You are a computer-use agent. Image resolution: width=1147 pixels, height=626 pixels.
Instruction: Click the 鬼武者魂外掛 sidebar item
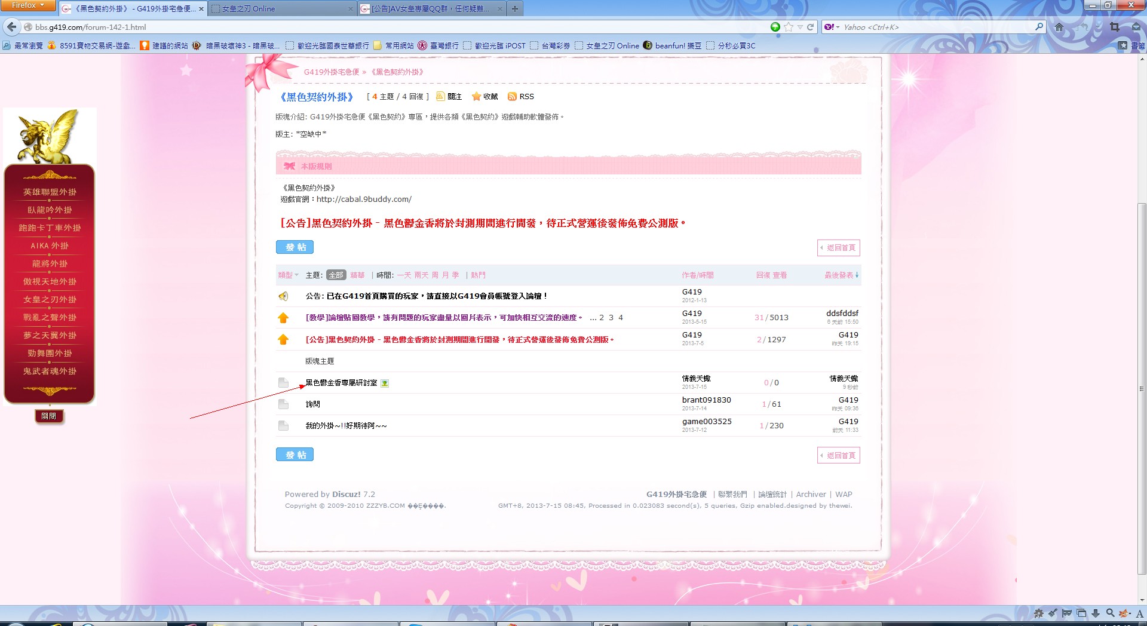click(50, 372)
